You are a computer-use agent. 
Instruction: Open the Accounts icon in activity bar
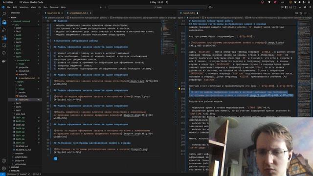coord(4,160)
